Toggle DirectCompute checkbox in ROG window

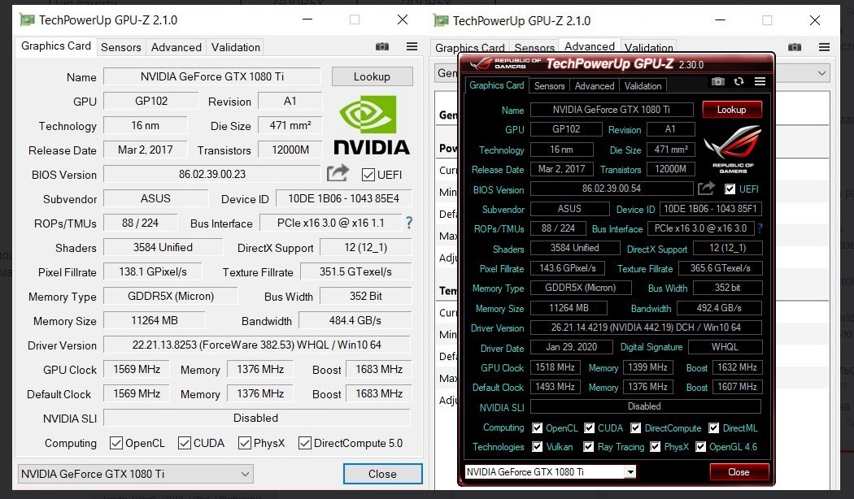point(635,428)
